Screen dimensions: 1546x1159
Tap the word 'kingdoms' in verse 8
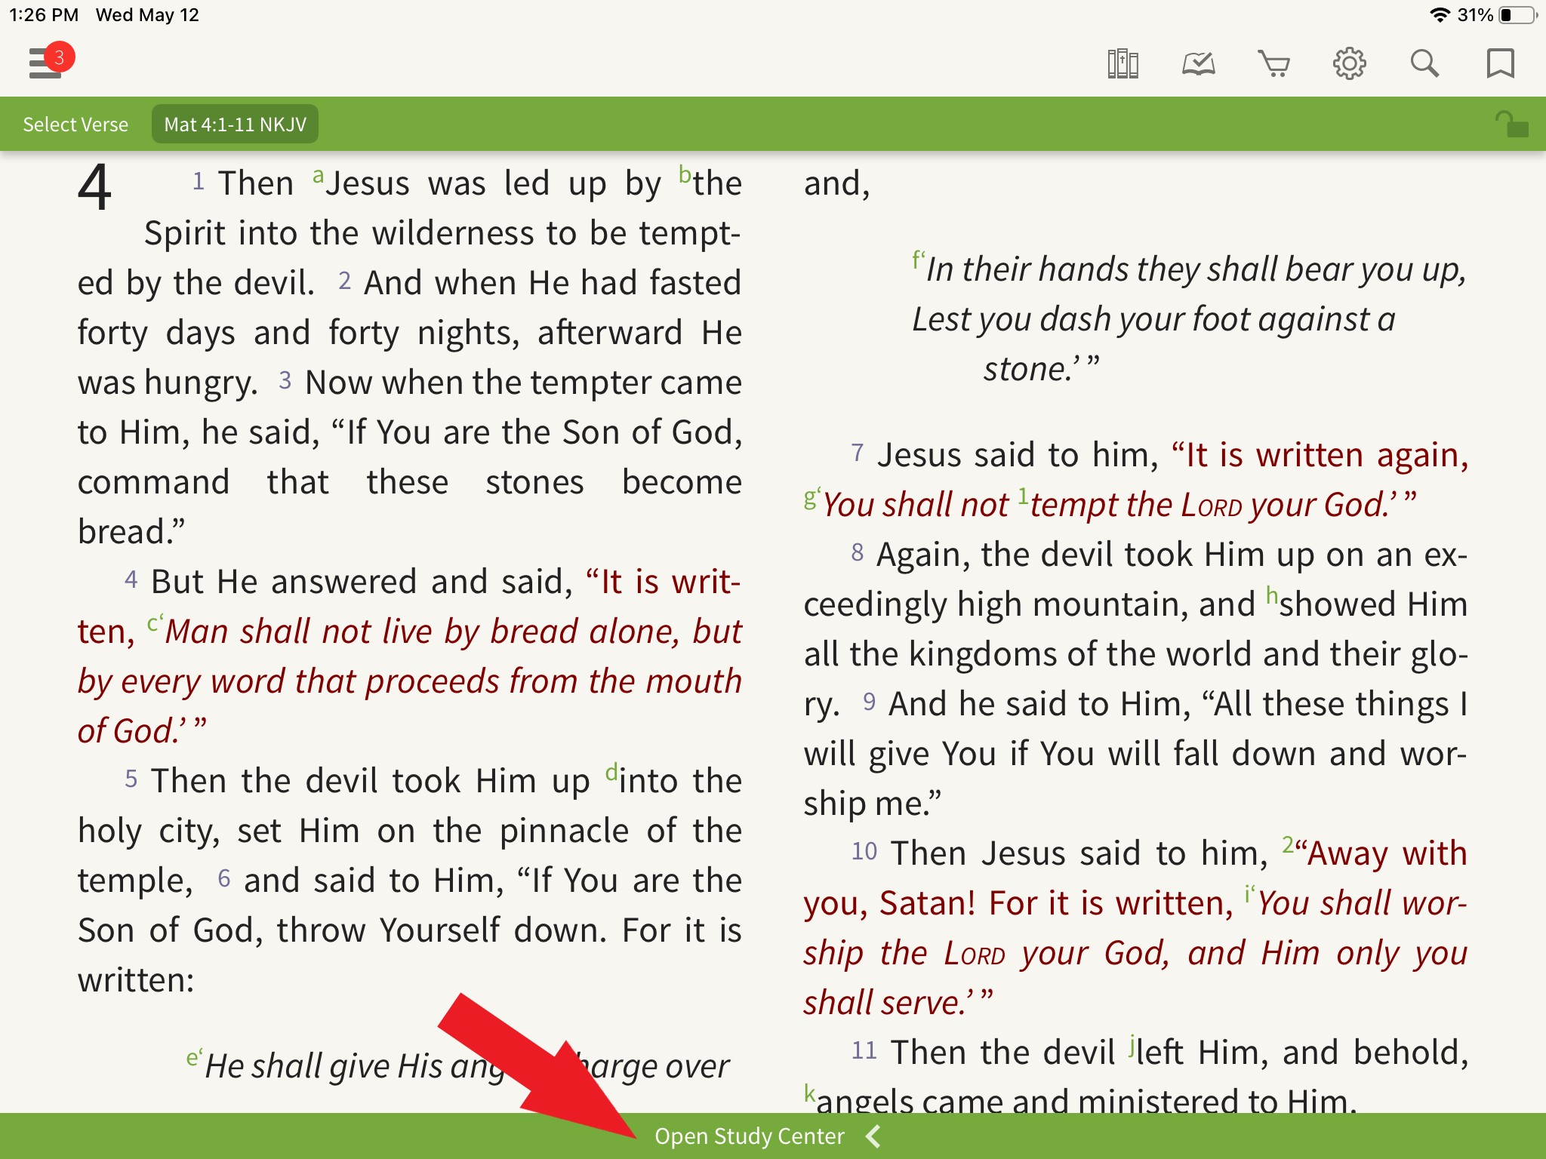tap(983, 653)
